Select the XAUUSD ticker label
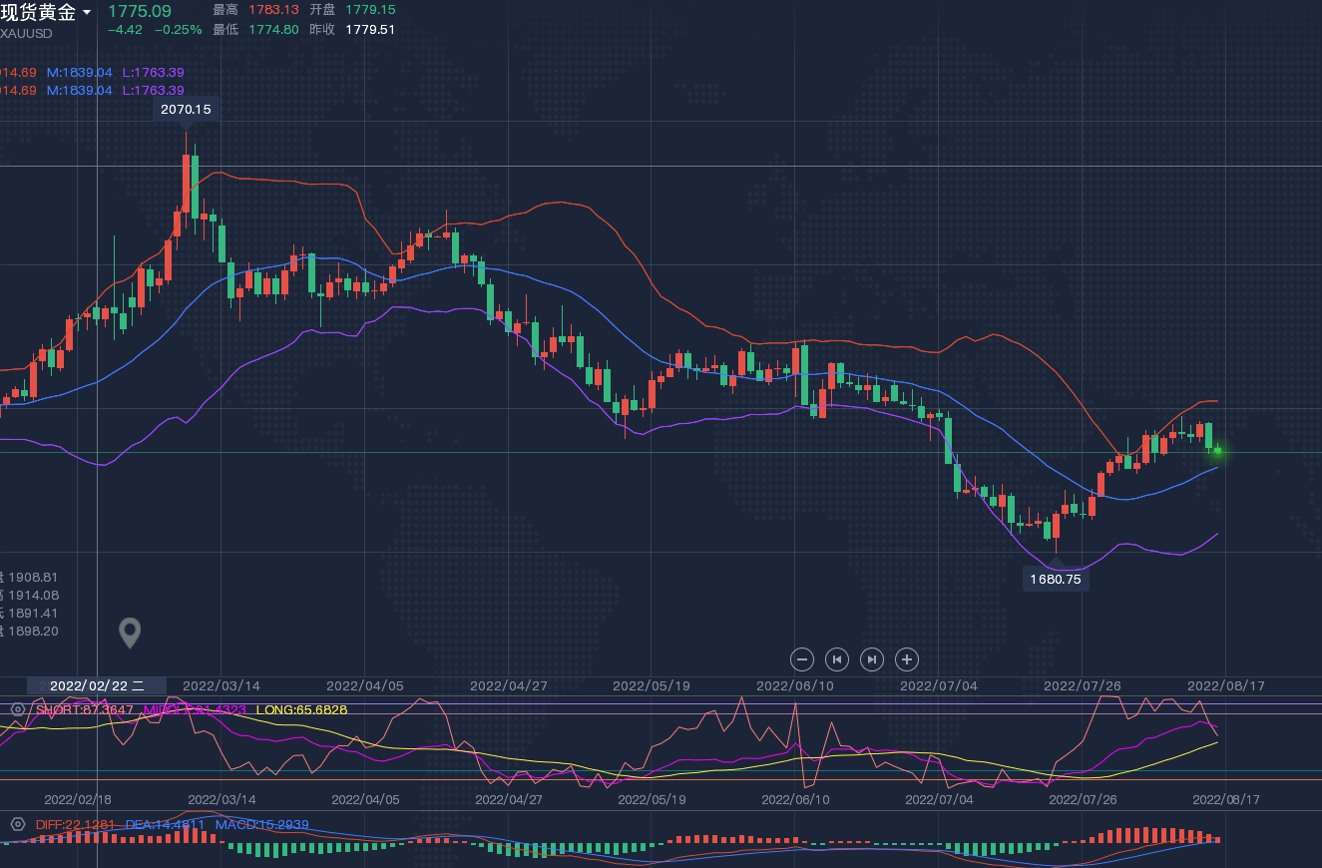Screen dimensions: 1322x868 (x=27, y=33)
